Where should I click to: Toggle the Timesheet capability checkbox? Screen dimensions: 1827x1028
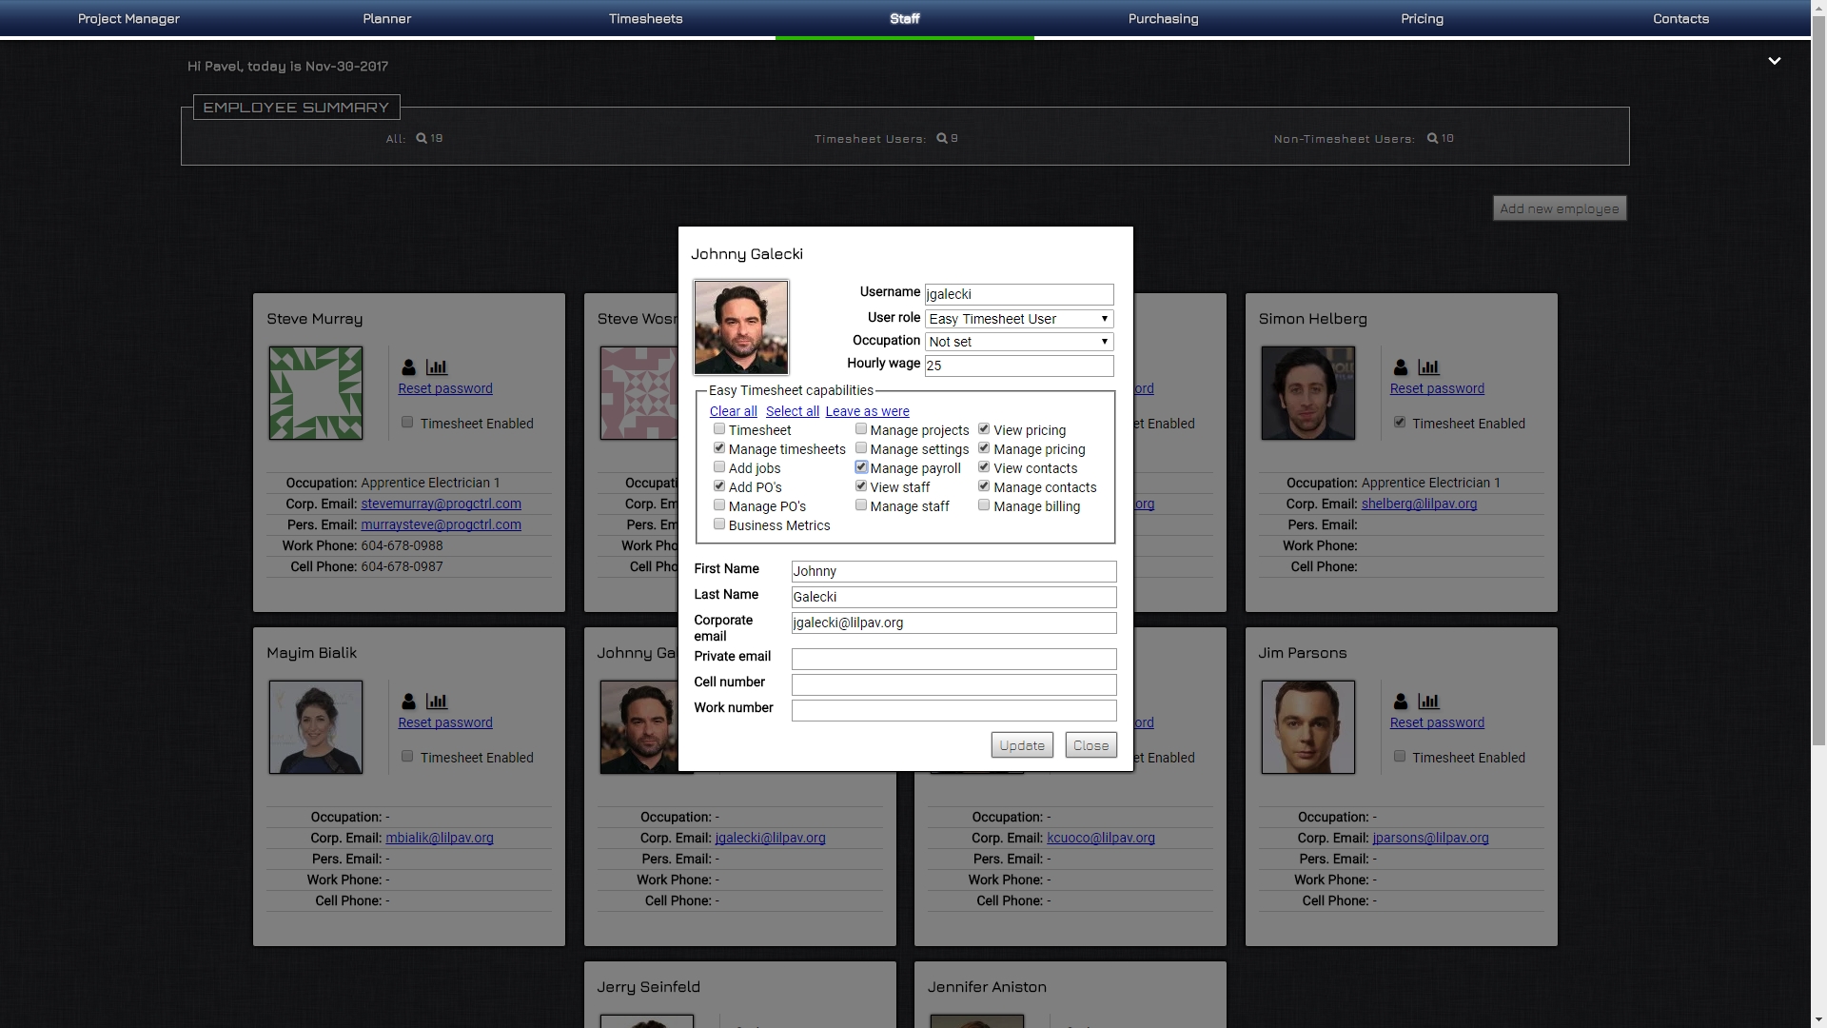[x=719, y=429]
